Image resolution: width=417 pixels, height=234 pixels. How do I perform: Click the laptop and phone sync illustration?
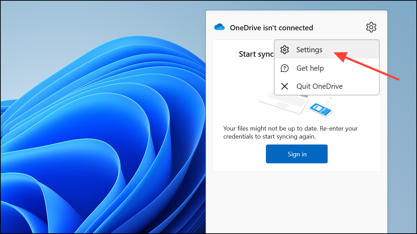[x=296, y=106]
